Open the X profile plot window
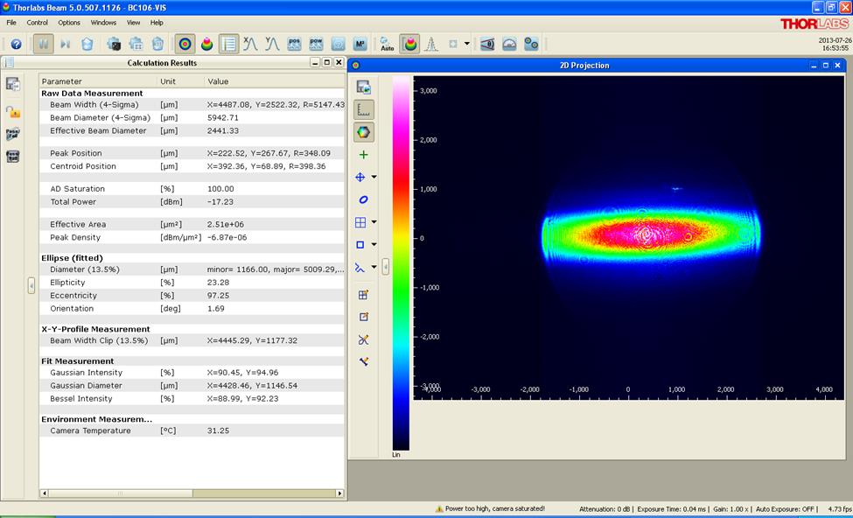853x518 pixels. [x=250, y=44]
